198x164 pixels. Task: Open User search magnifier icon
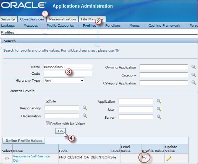click(159, 109)
